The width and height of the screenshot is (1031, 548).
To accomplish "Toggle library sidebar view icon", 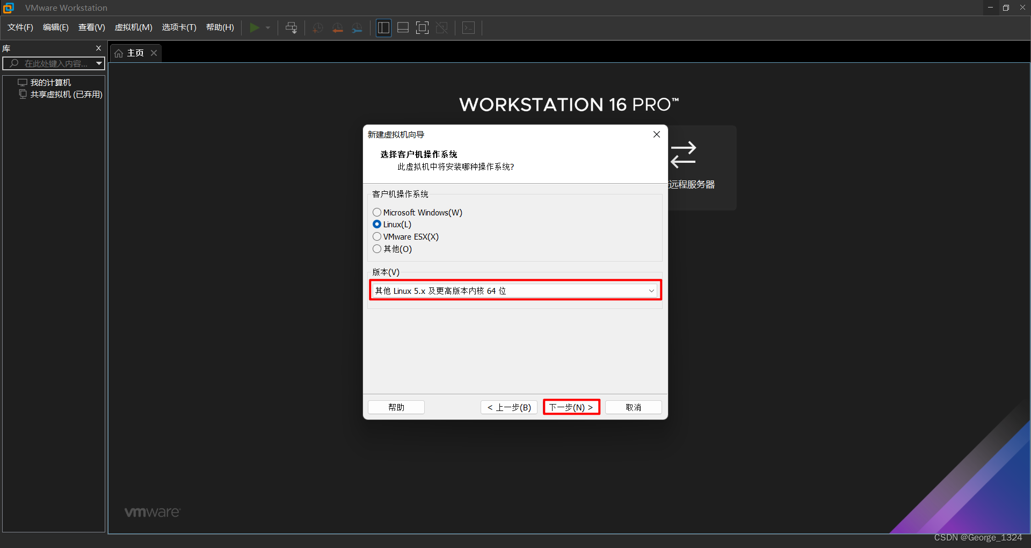I will (383, 27).
